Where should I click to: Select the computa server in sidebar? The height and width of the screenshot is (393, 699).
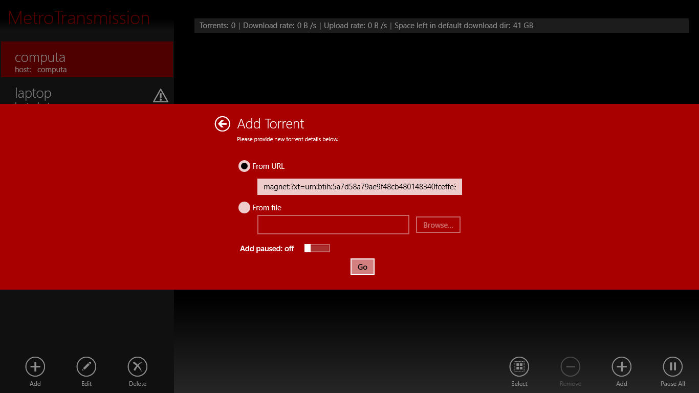pyautogui.click(x=86, y=60)
